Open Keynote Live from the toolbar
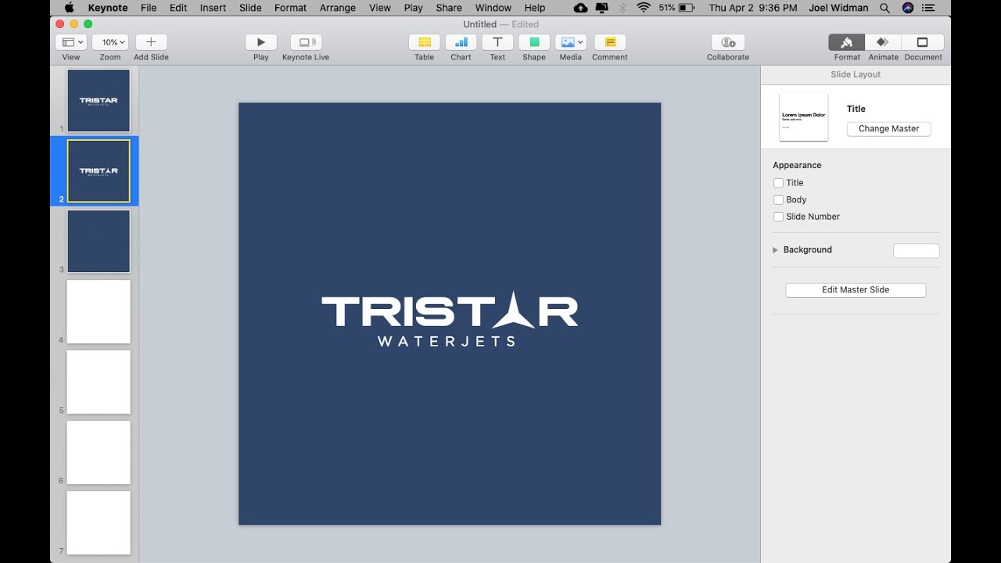 [x=306, y=42]
